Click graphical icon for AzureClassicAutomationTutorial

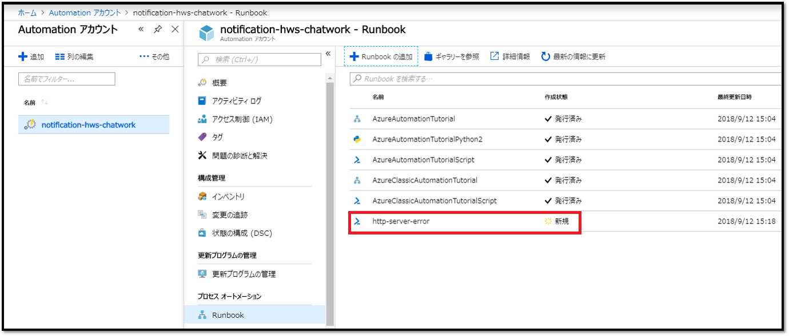point(357,180)
